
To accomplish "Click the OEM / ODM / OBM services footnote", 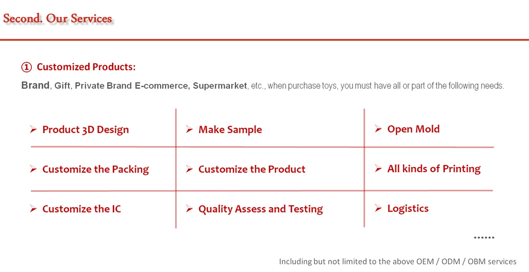I will pos(397,261).
